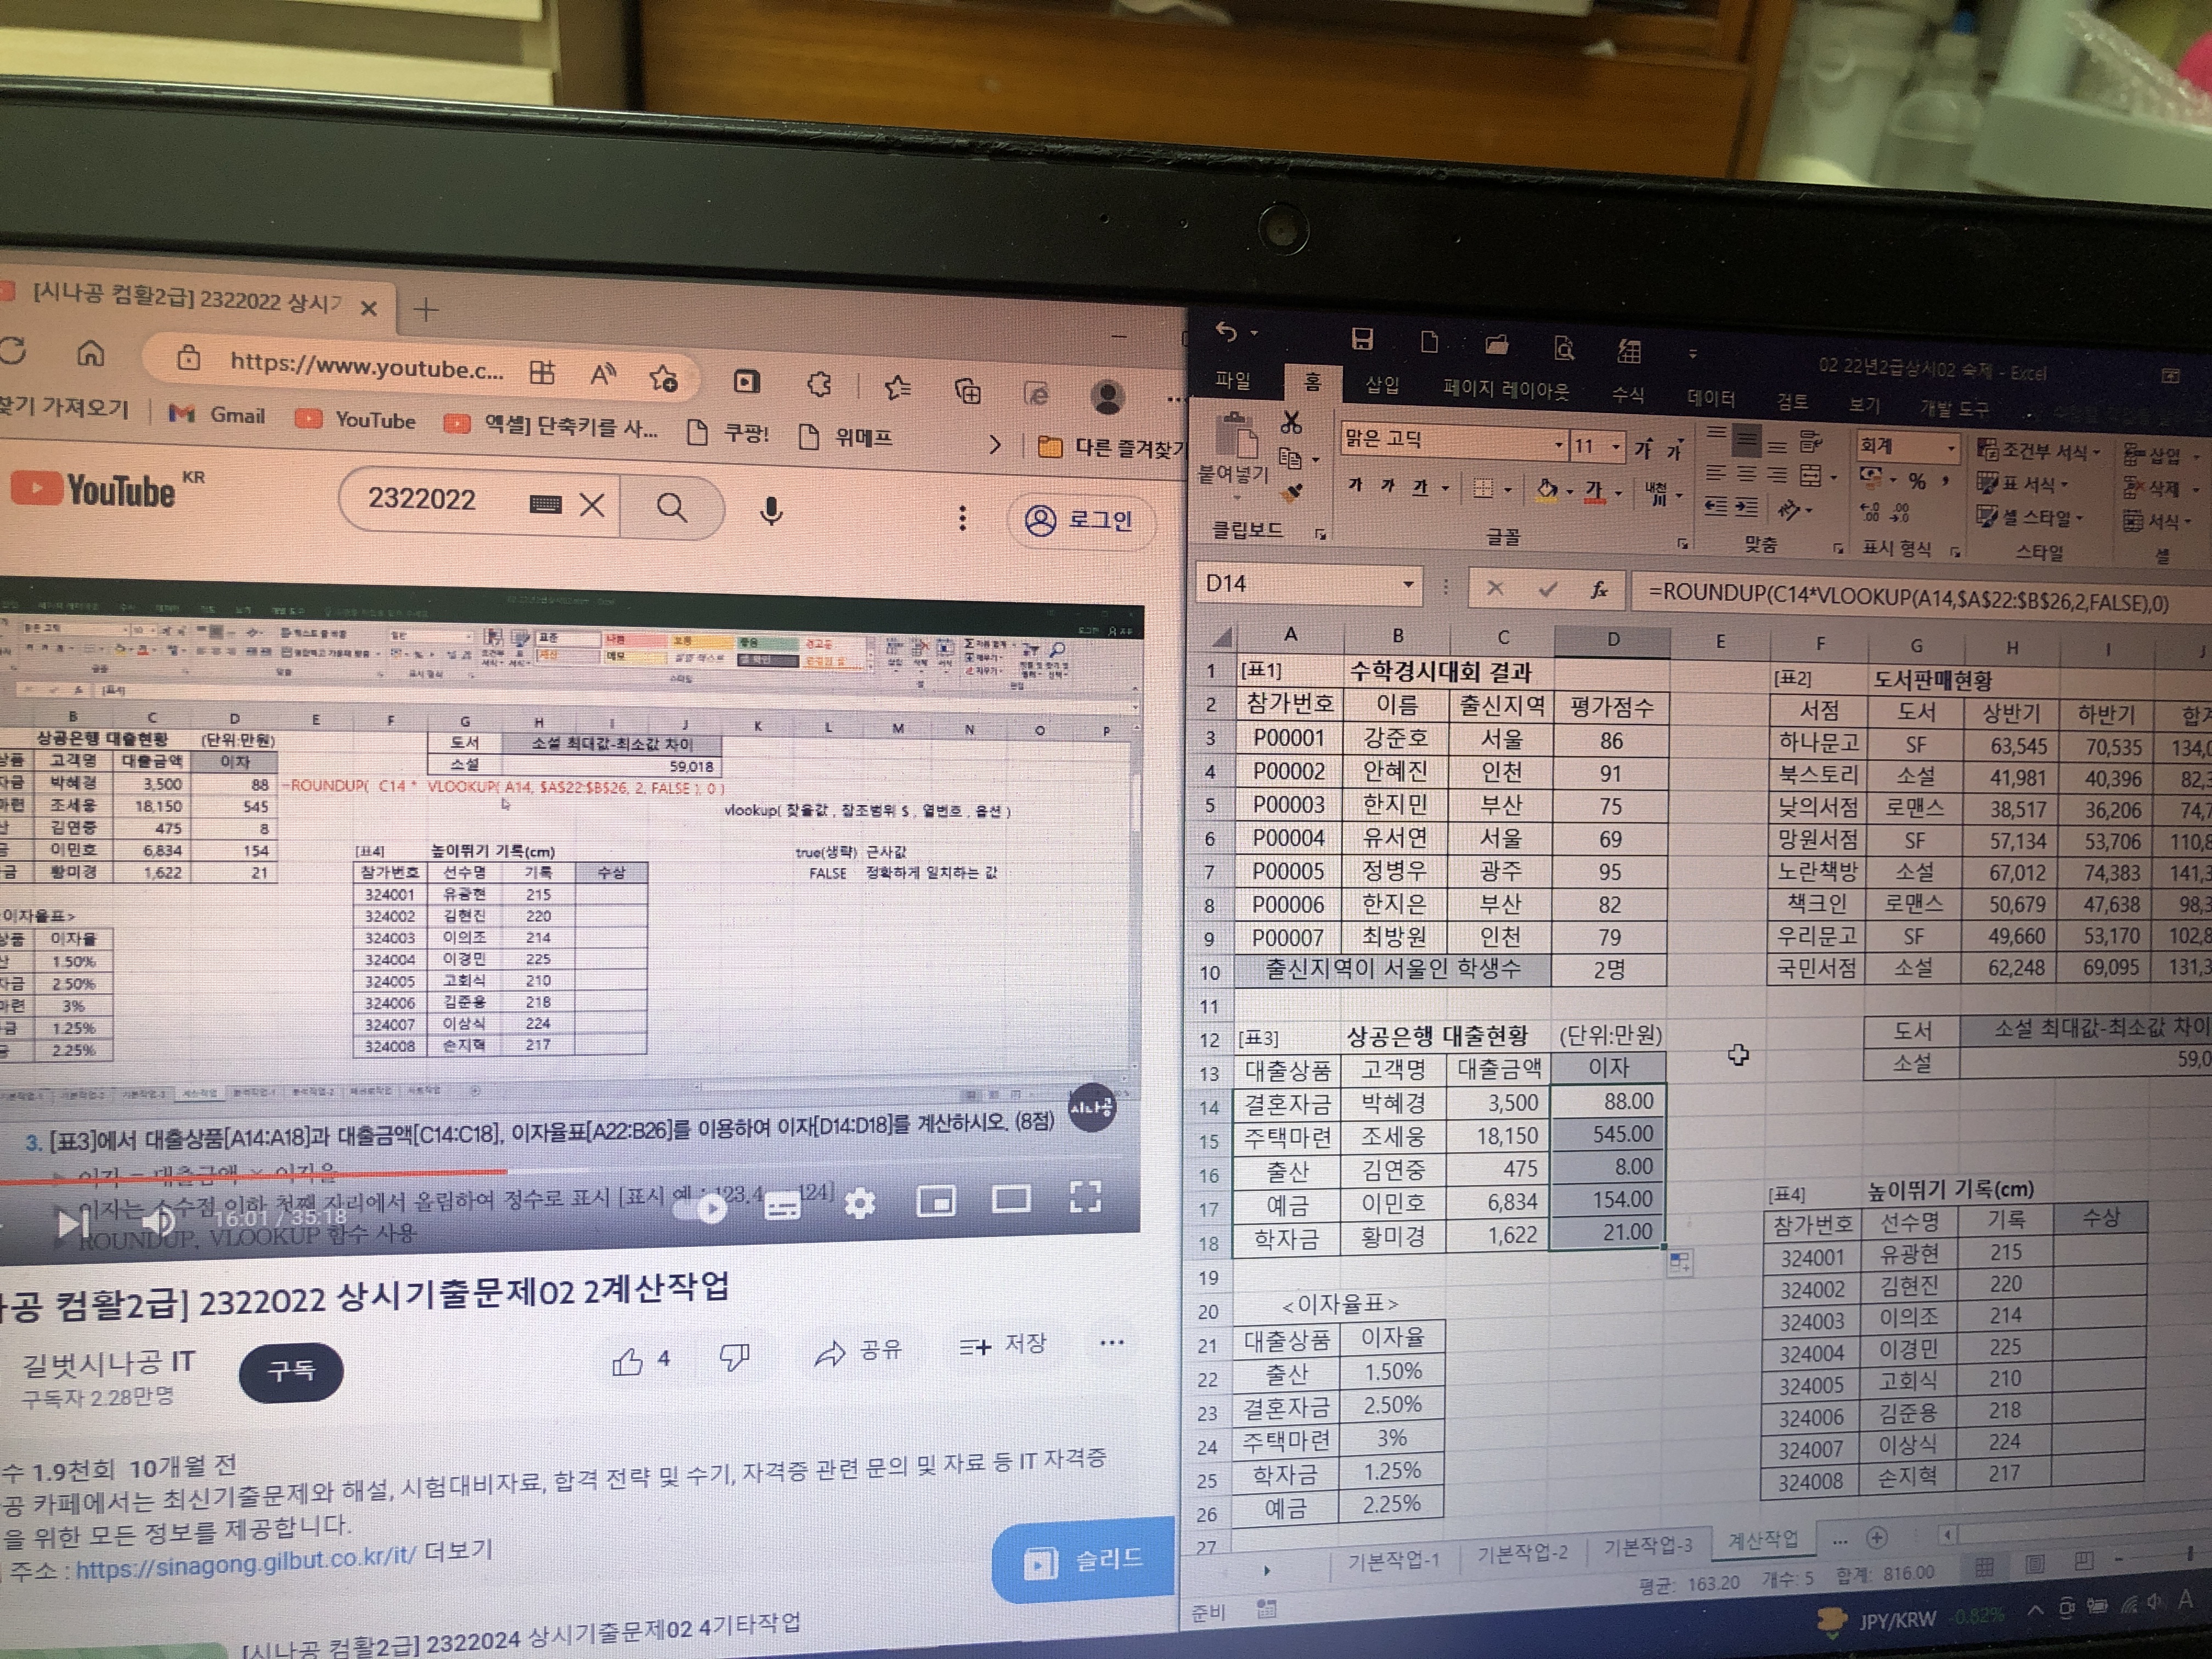Click the fill color paint bucket icon

click(1547, 489)
